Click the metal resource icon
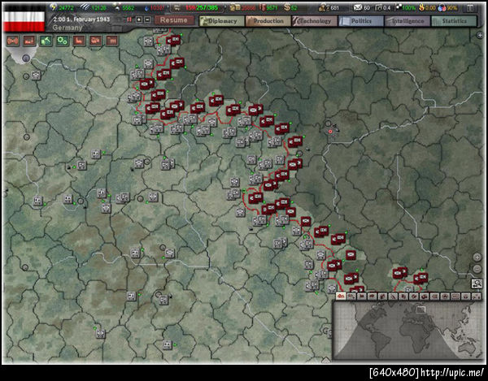The image size is (488, 381). 85,7
